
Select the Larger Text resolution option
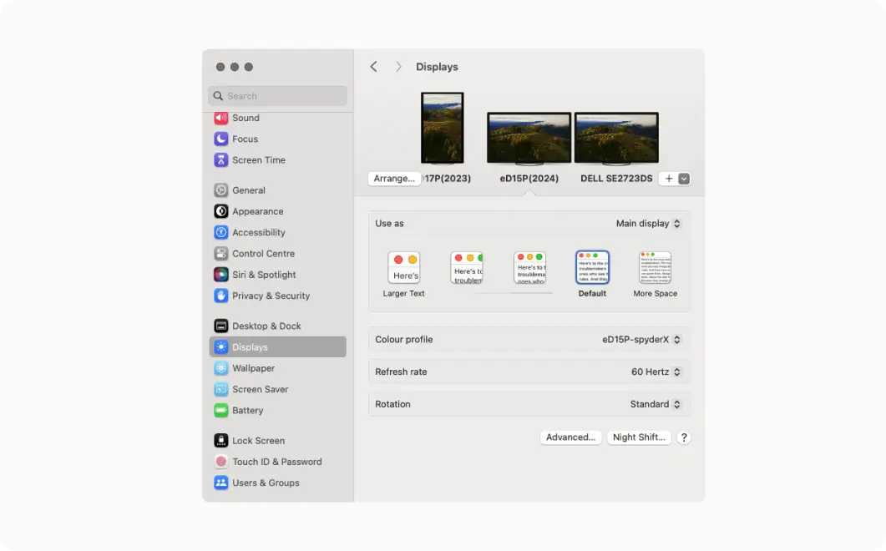403,275
